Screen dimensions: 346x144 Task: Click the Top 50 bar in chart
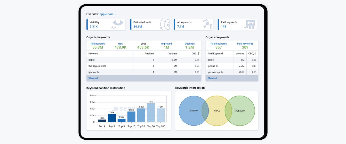pos(151,113)
